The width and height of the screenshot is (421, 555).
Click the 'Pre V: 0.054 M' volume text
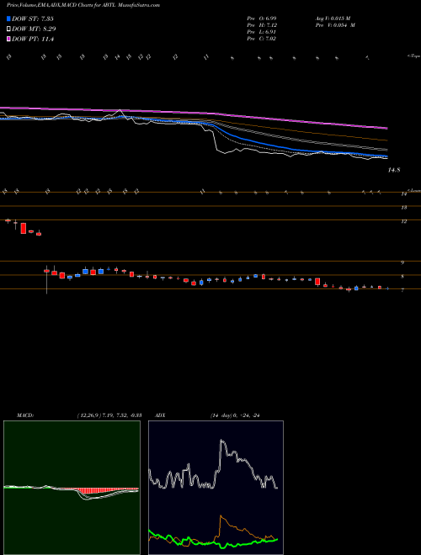click(x=335, y=25)
